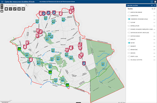Enable the MOBILITE layer checkbox

(x=129, y=39)
